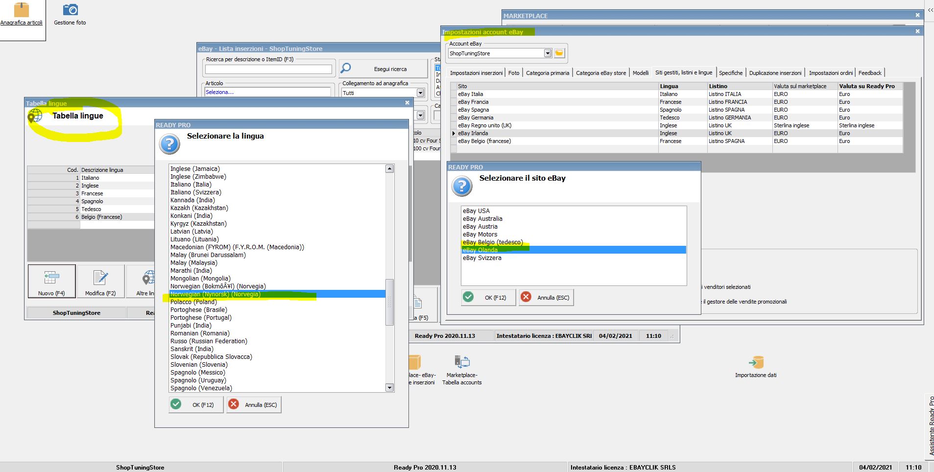Select eBay Australia in site list
The height and width of the screenshot is (472, 934).
(x=574, y=219)
